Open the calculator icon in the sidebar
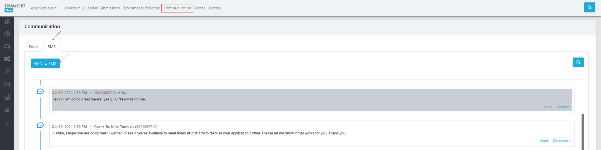 click(7, 85)
